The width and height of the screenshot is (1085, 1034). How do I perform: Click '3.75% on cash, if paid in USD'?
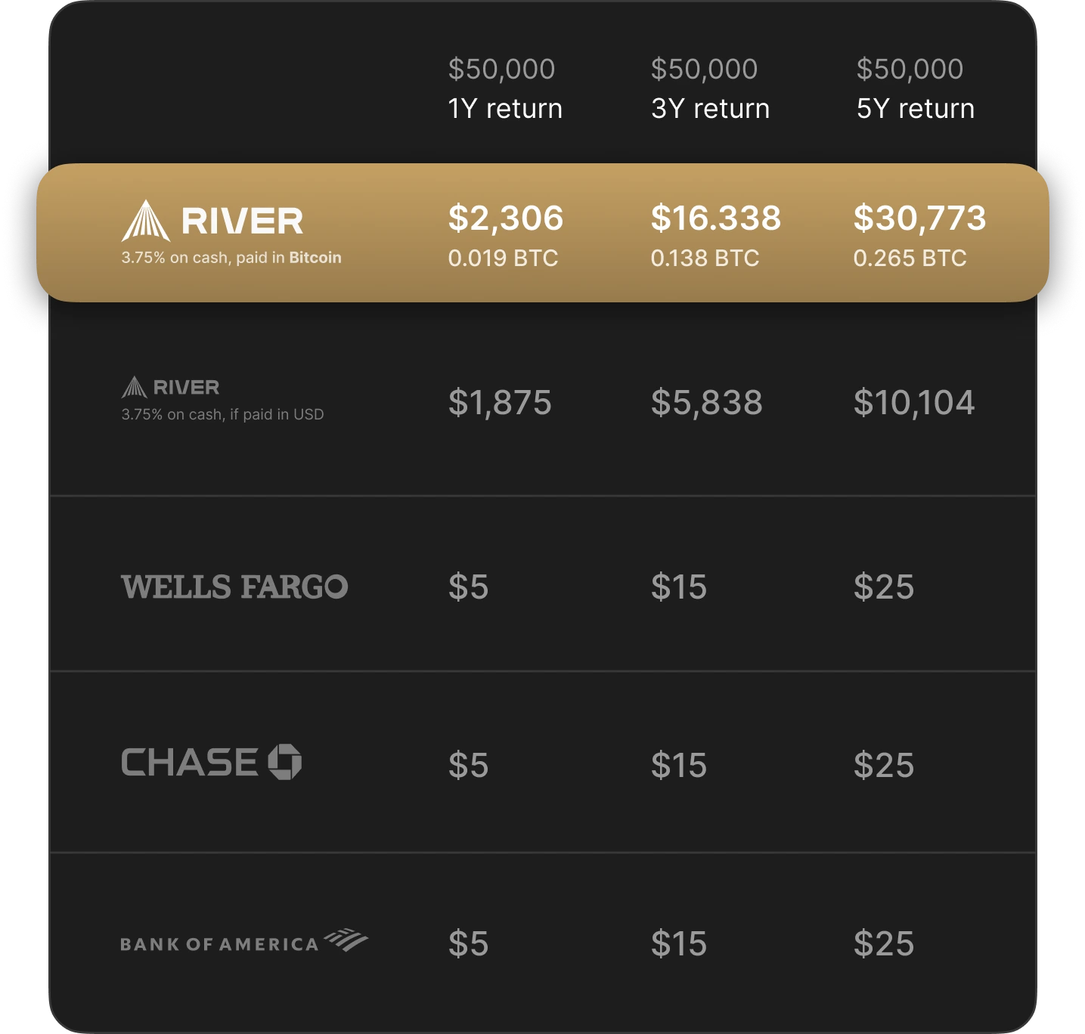tap(222, 414)
